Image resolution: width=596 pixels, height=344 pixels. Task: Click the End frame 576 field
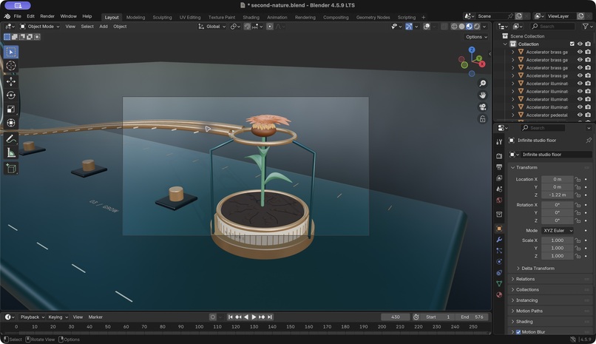472,317
